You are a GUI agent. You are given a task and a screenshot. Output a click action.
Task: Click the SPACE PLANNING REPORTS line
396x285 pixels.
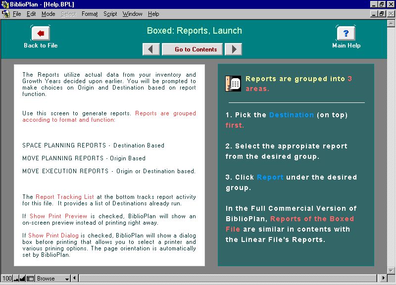(93, 145)
